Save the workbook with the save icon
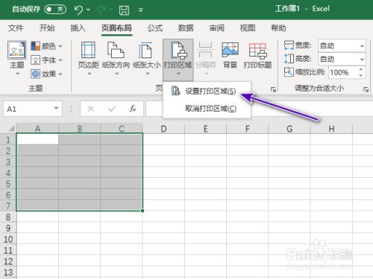The height and width of the screenshot is (279, 373). pyautogui.click(x=124, y=10)
